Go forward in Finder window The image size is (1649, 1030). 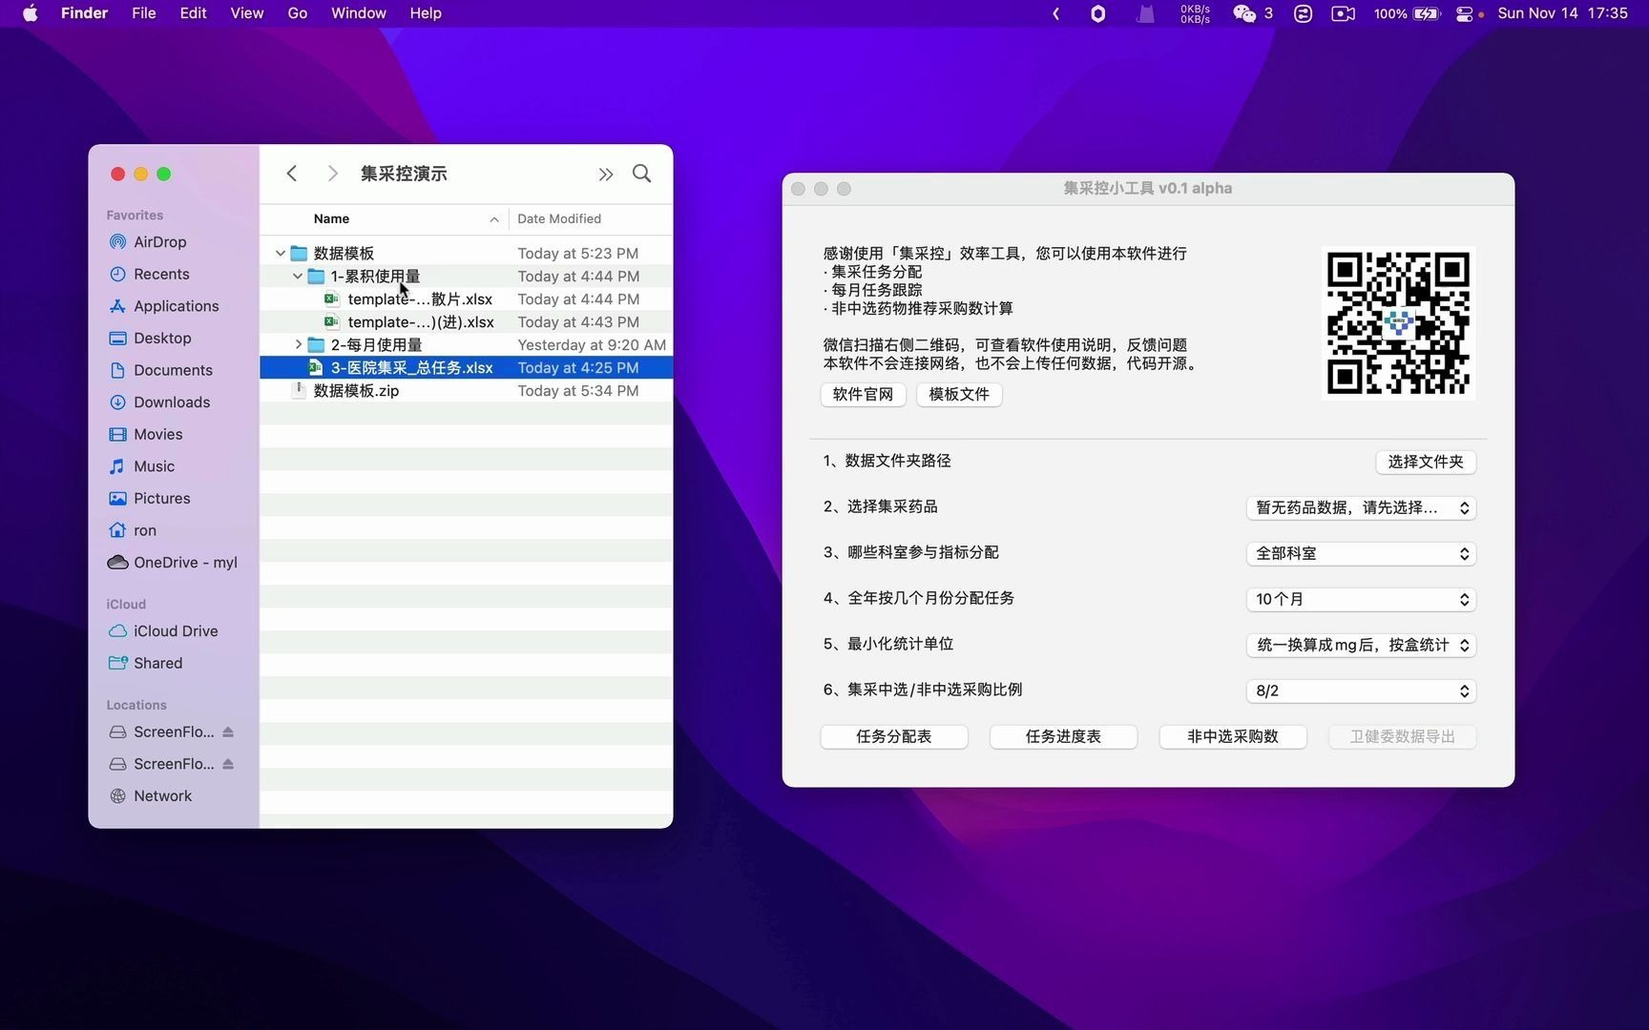332,174
